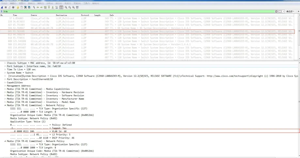300x158 pixels.
Task: Click the find packet magnifier icon
Action: (34, 7)
